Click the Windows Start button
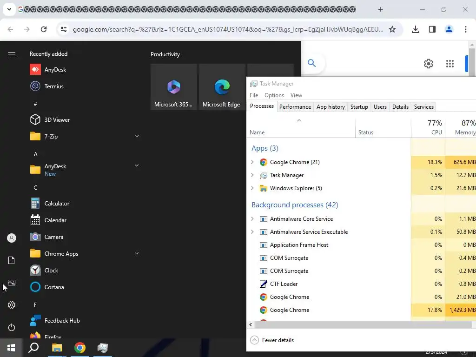The width and height of the screenshot is (476, 357). [11, 348]
